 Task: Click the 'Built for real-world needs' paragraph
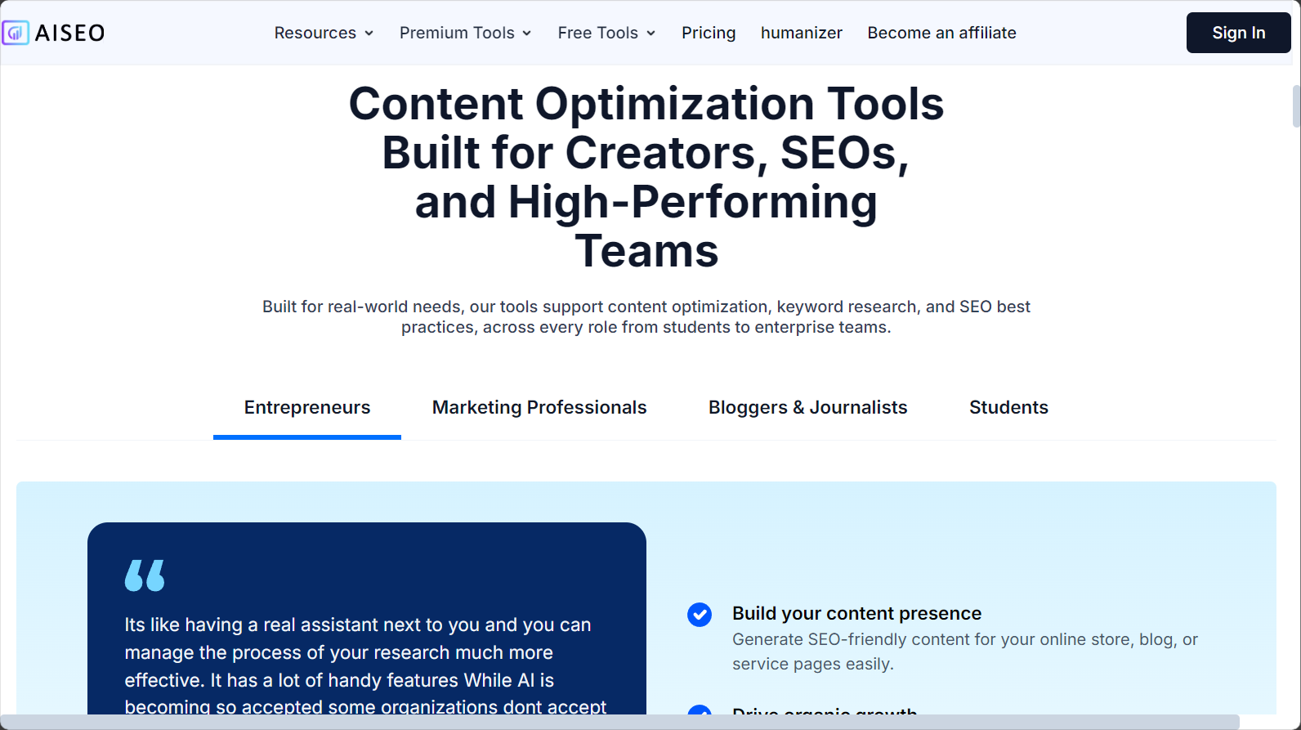[x=646, y=316]
